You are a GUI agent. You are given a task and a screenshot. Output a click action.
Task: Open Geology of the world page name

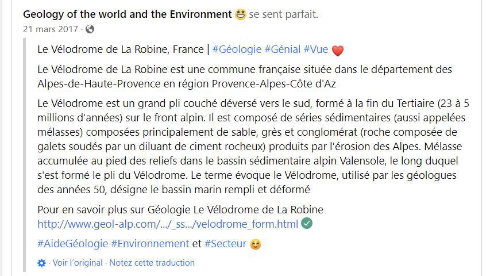(128, 14)
